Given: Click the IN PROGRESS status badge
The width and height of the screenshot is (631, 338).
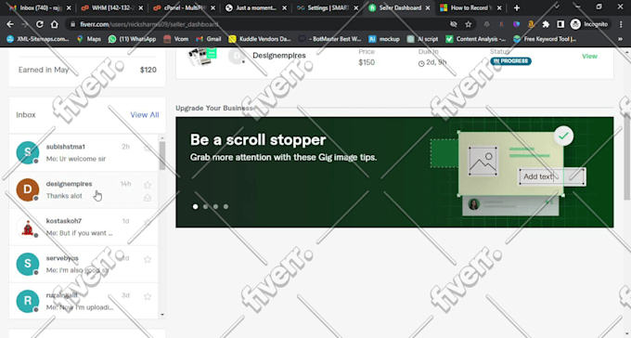Looking at the screenshot, I should point(510,61).
